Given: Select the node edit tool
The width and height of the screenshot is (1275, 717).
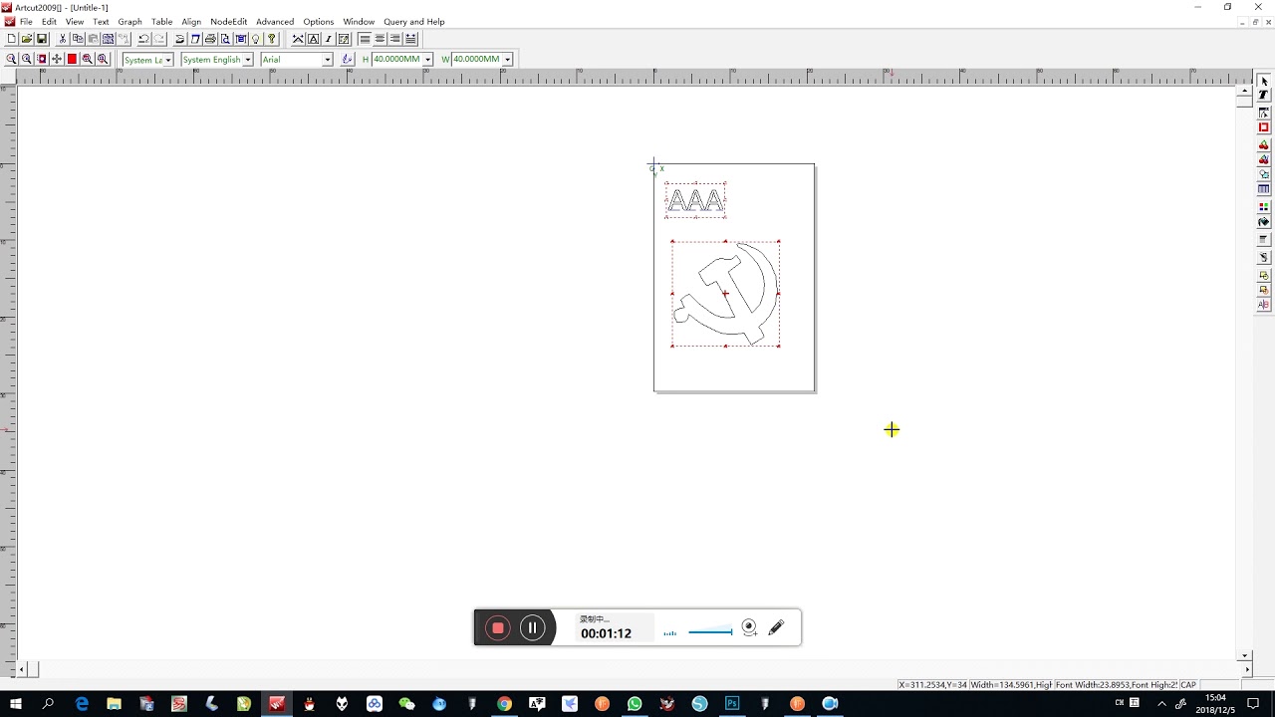Looking at the screenshot, I should click(x=1264, y=113).
